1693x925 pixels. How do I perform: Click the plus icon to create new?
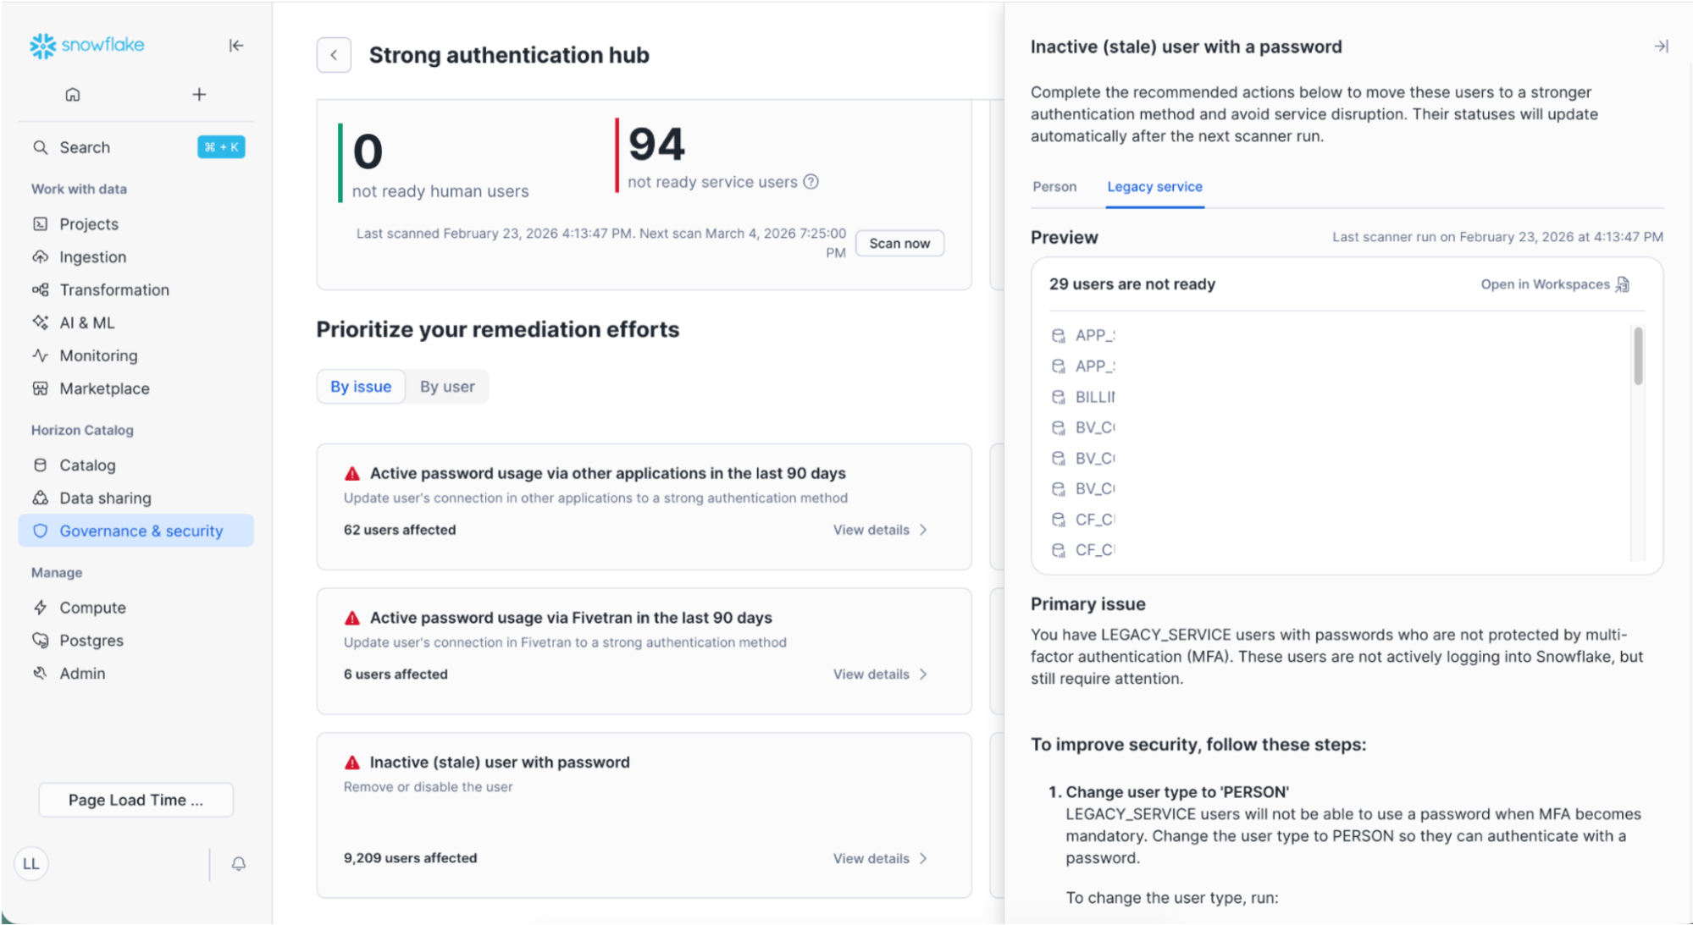(x=198, y=94)
